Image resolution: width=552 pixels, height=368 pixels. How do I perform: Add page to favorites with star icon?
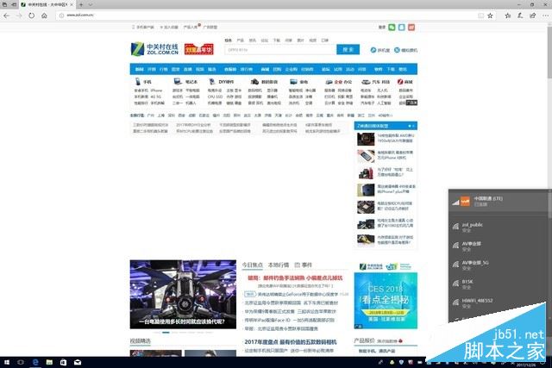pos(490,16)
